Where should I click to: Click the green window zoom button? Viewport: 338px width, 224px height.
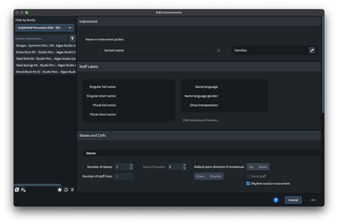click(x=27, y=13)
